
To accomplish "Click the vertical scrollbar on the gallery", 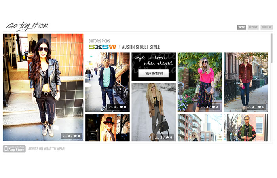I will (272, 48).
